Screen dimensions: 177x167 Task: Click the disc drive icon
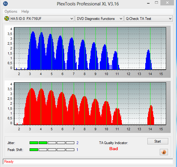(x=7, y=18)
